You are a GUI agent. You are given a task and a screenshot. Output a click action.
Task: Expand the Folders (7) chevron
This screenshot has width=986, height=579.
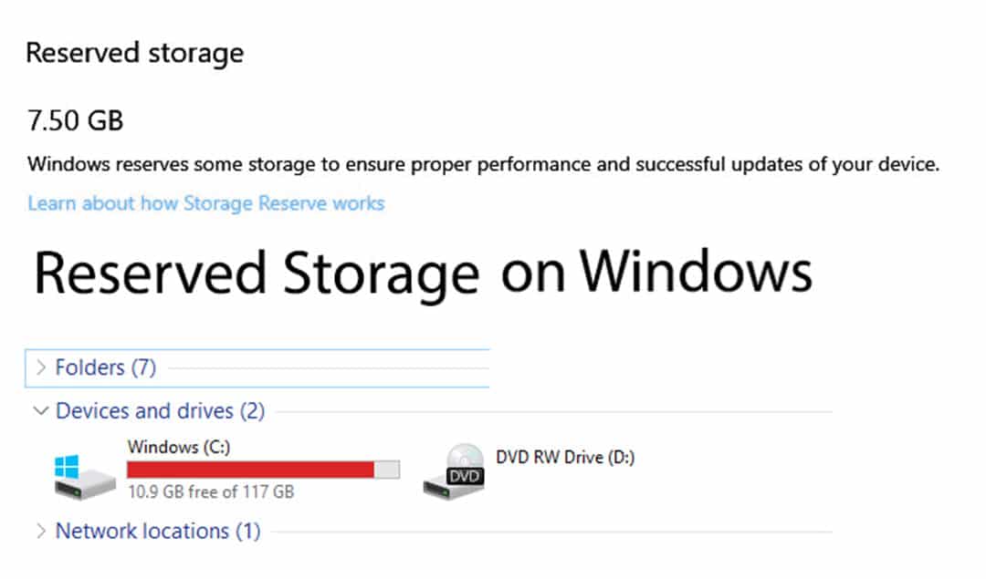pos(41,367)
